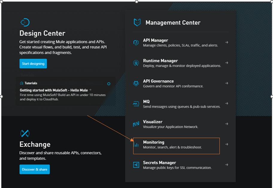The height and width of the screenshot is (188, 273).
Task: Click the API Manager hexagon icon
Action: (x=136, y=43)
